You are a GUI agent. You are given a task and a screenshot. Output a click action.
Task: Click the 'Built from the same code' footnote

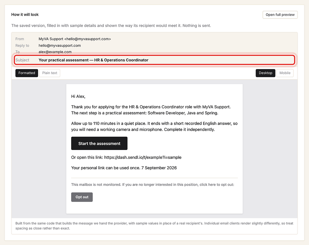point(154,226)
